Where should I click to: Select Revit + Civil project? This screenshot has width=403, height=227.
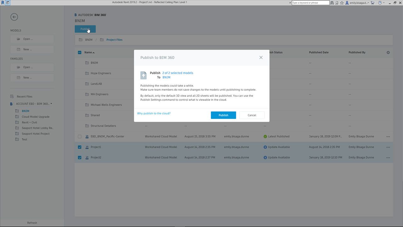click(x=29, y=122)
